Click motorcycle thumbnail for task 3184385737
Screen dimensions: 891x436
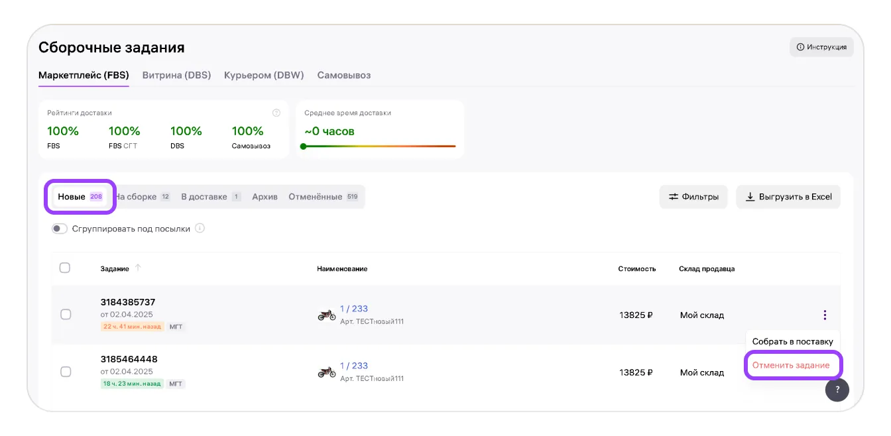[x=326, y=315]
